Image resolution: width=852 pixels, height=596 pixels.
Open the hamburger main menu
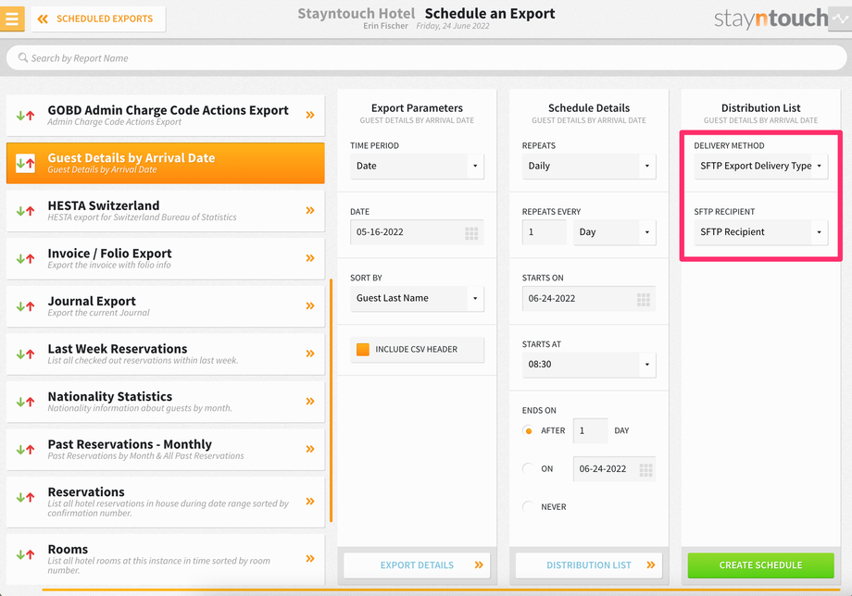(12, 19)
